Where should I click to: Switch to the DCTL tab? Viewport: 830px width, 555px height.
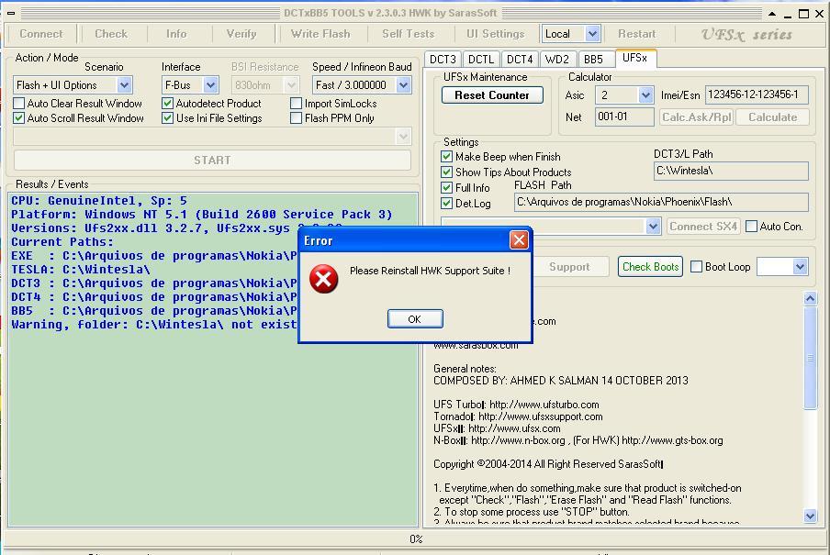(481, 60)
